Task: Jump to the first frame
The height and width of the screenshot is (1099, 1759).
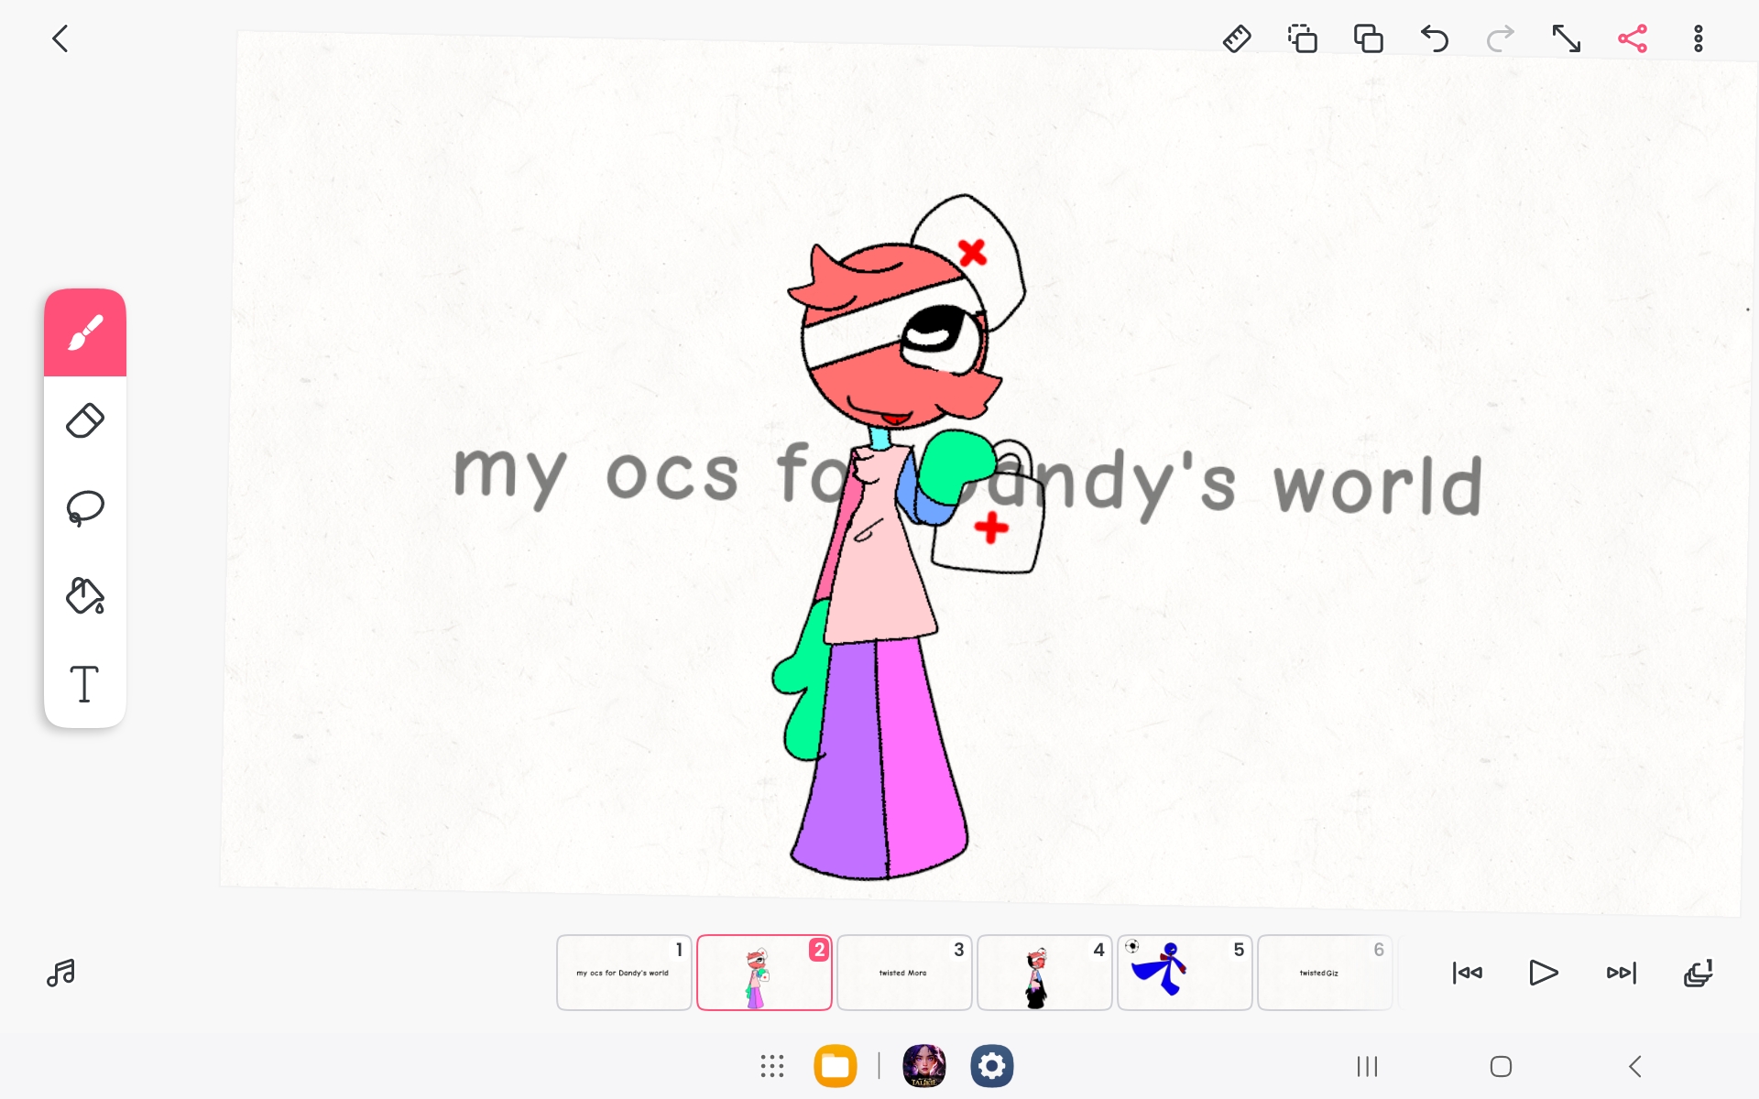Action: [x=1467, y=973]
